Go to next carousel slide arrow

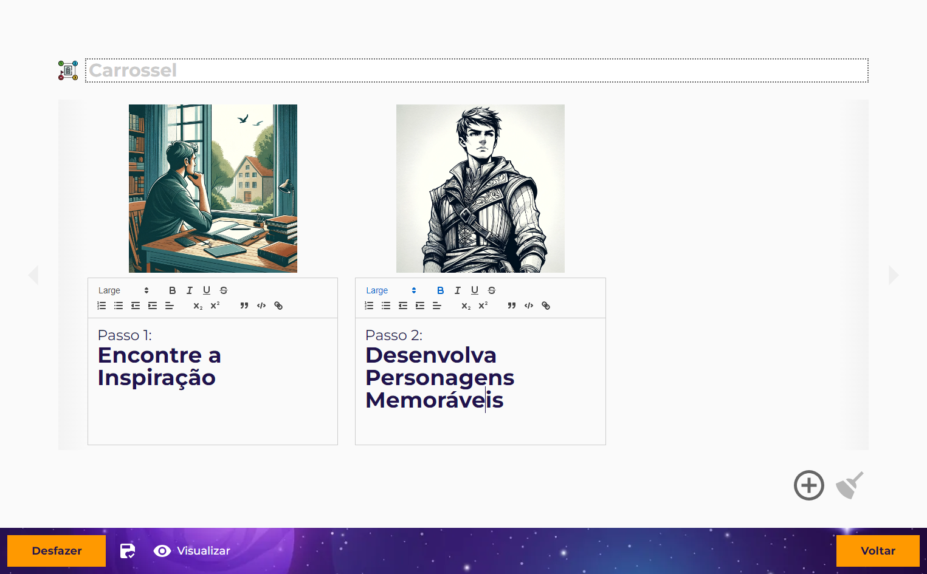coord(894,275)
